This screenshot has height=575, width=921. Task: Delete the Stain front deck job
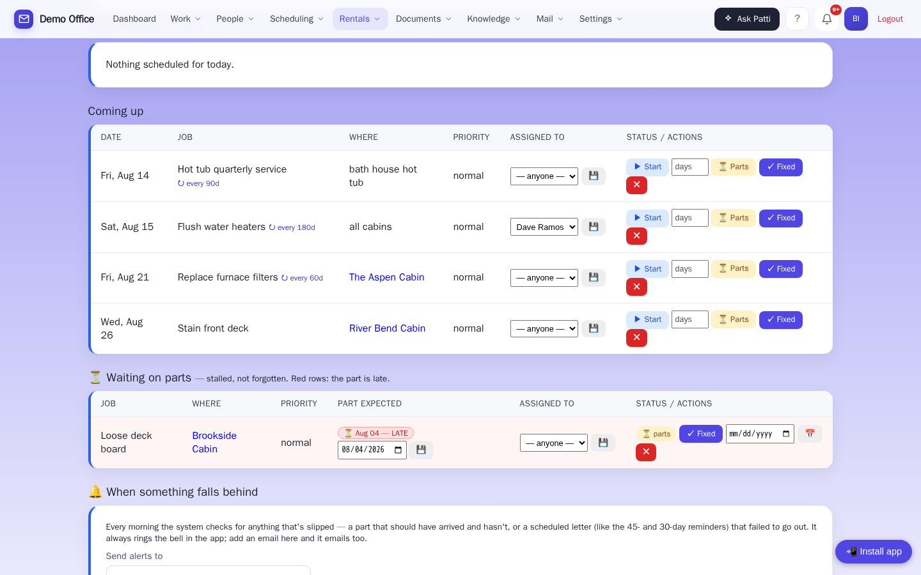click(636, 337)
